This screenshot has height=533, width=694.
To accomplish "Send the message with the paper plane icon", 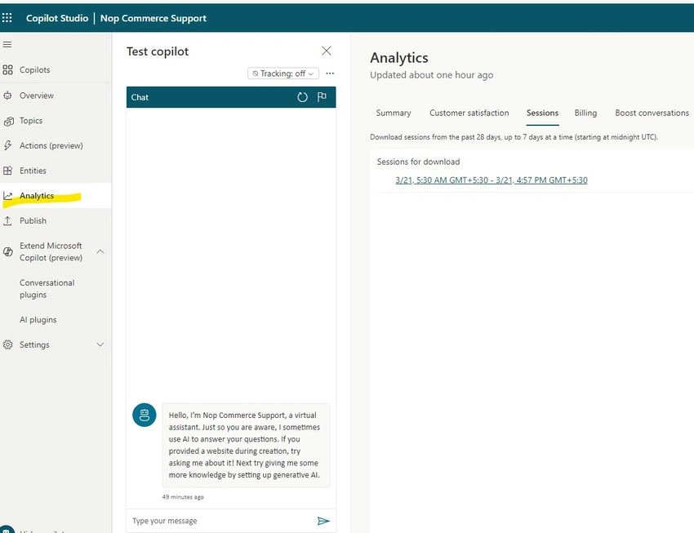I will 323,521.
